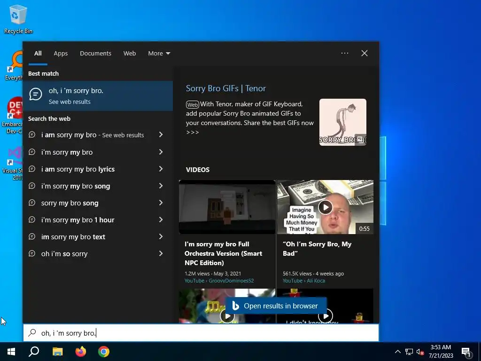Open YouTube › GroovyDominoes52 source link
Viewport: 481px width, 361px height.
pyautogui.click(x=219, y=281)
